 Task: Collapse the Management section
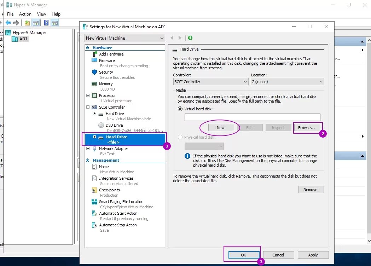click(x=88, y=160)
